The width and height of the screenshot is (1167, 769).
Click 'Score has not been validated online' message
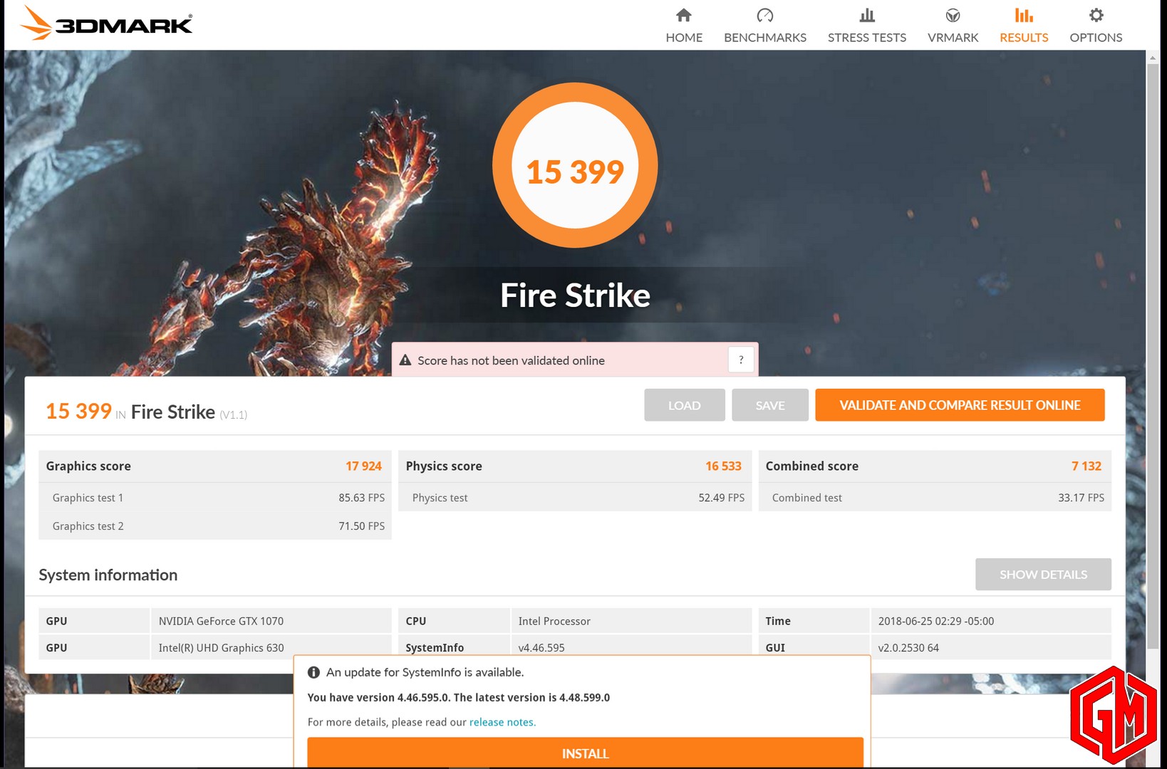[x=511, y=361]
